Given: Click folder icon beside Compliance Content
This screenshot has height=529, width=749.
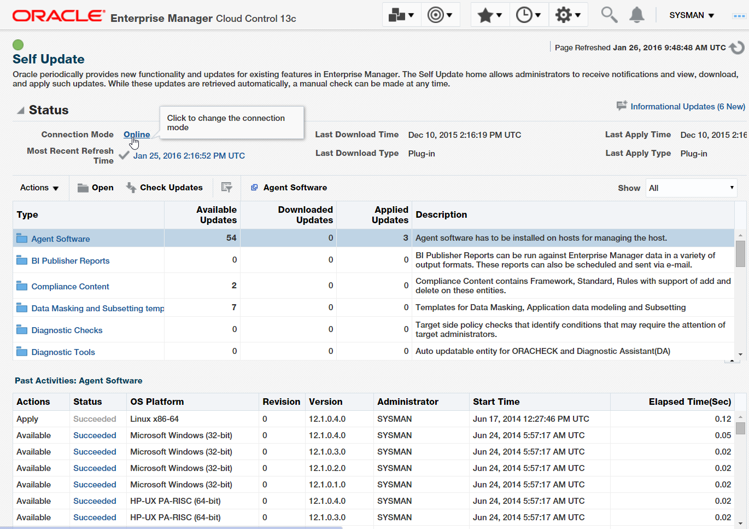Looking at the screenshot, I should pyautogui.click(x=22, y=286).
